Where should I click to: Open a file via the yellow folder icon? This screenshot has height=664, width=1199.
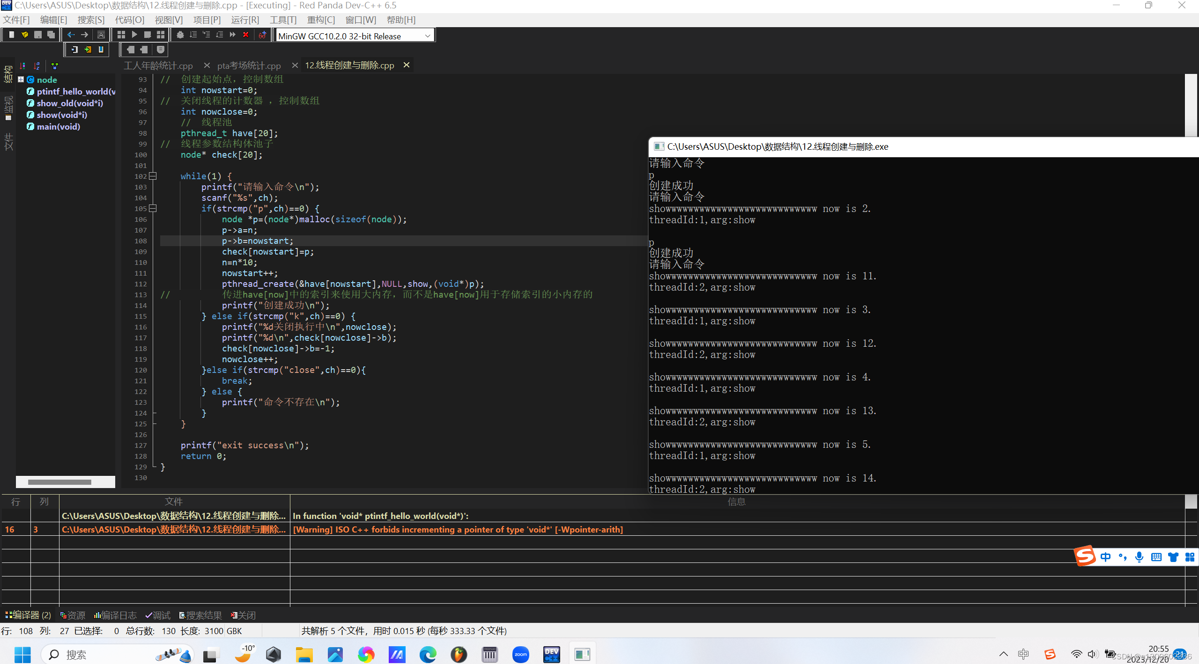click(x=25, y=34)
